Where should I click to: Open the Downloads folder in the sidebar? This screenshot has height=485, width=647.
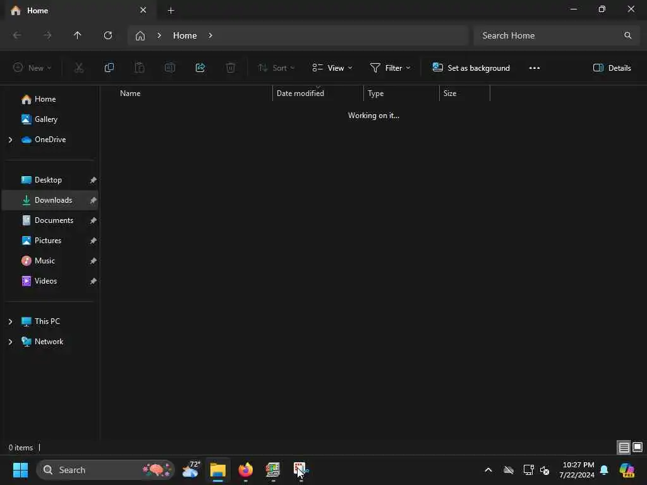point(50,200)
